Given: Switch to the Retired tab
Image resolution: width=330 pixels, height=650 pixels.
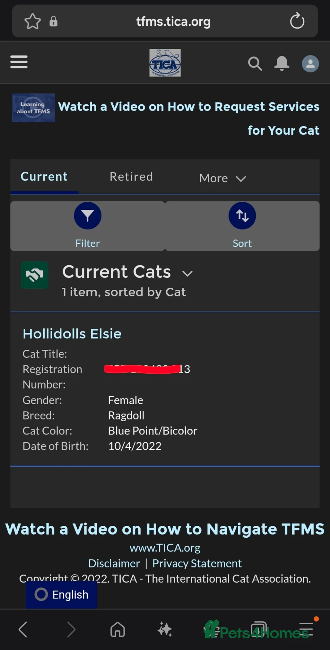Looking at the screenshot, I should point(131,176).
